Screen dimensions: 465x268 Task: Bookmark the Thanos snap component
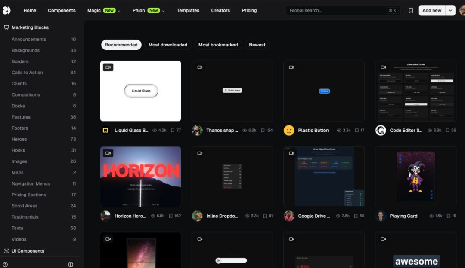coord(263,130)
